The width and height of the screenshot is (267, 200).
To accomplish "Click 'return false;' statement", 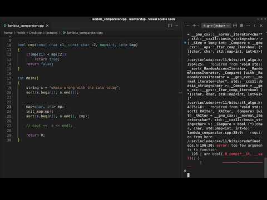I will click(x=39, y=64).
